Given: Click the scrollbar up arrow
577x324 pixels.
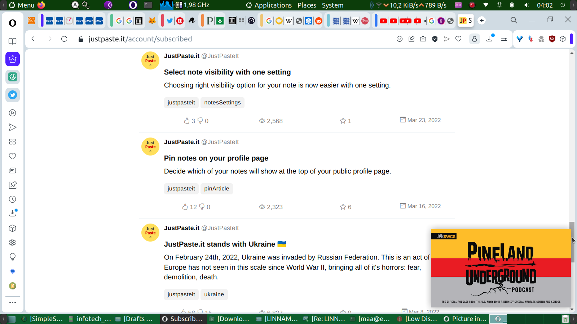Looking at the screenshot, I should pyautogui.click(x=572, y=53).
